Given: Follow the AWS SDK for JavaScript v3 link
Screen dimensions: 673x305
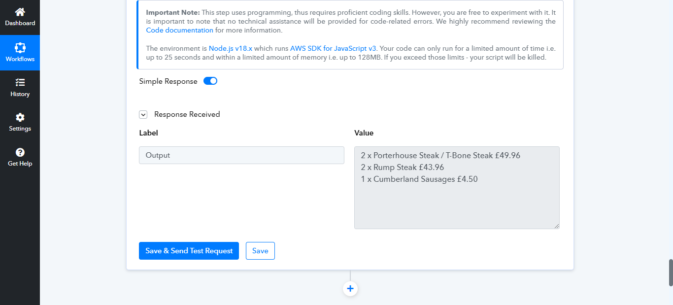Looking at the screenshot, I should click(x=333, y=48).
